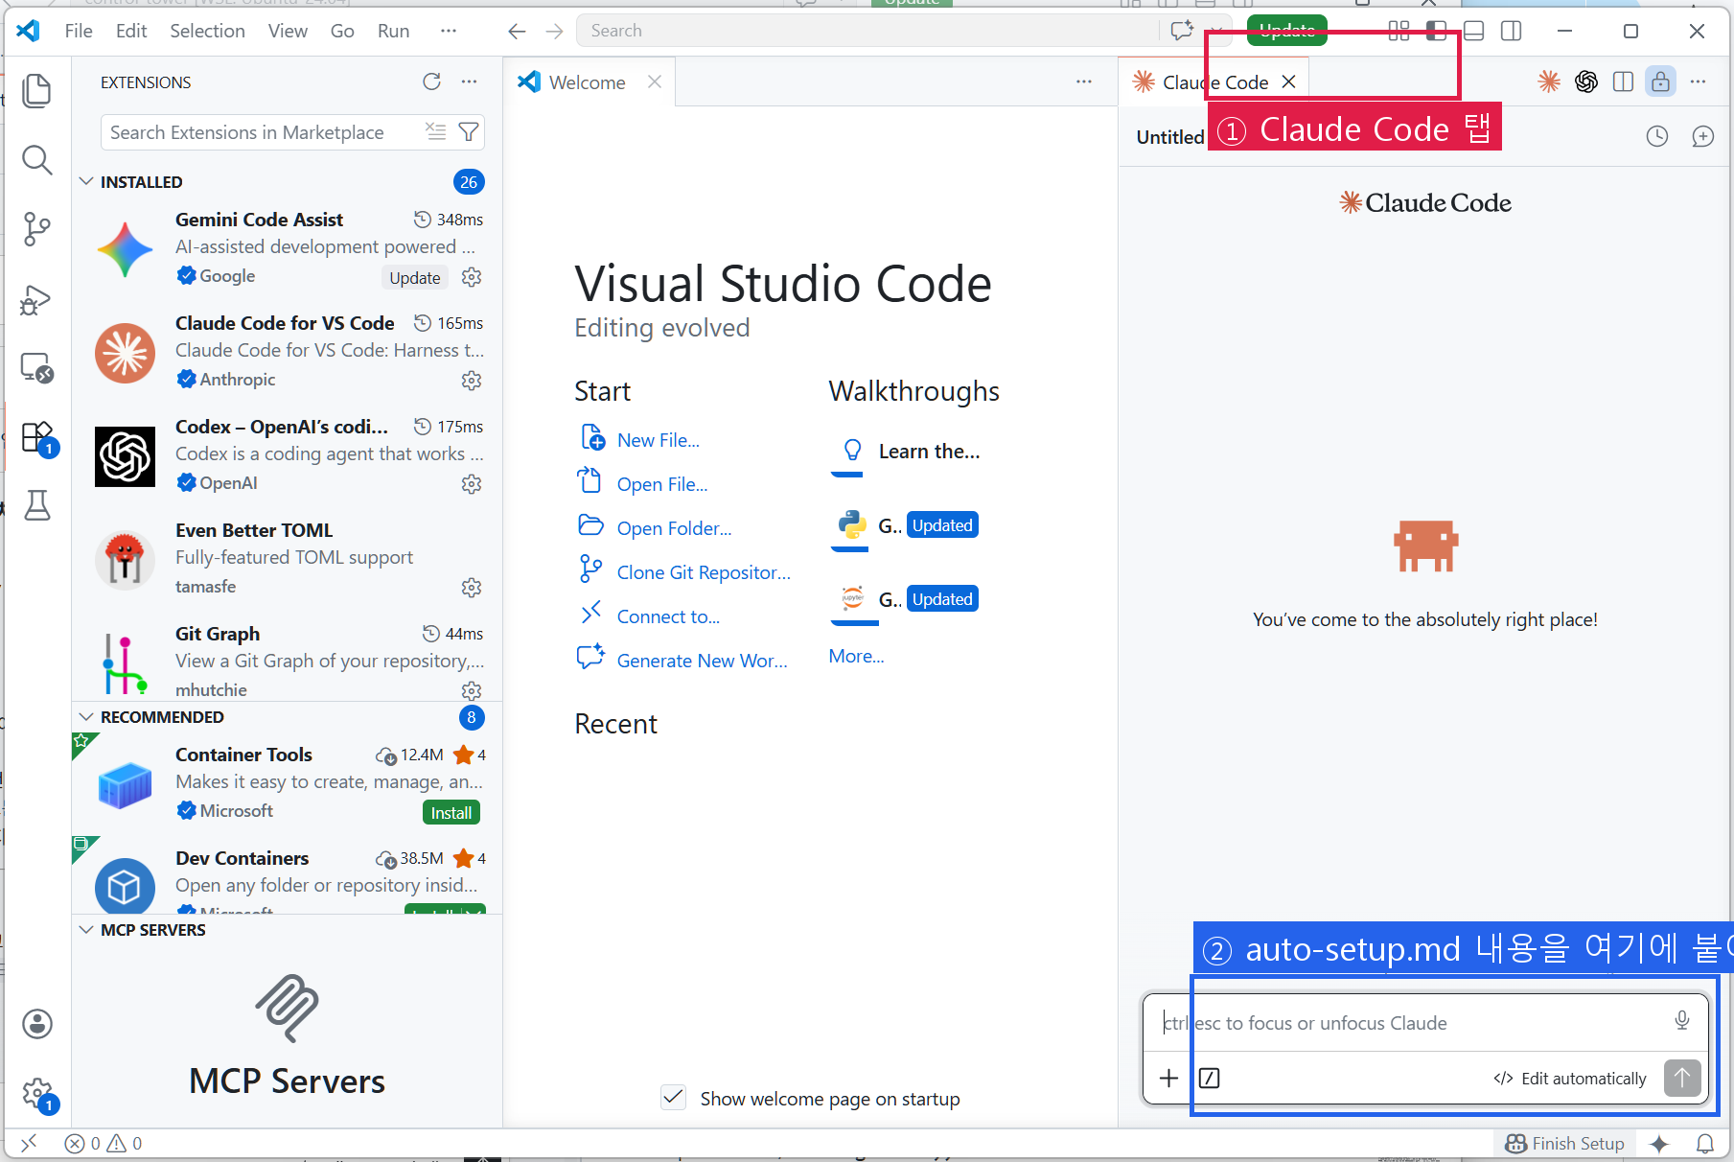
Task: Close the Claude Code tab
Action: point(1289,81)
